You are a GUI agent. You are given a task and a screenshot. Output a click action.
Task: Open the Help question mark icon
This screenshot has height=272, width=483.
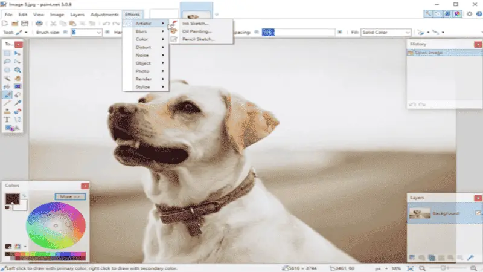coord(479,14)
